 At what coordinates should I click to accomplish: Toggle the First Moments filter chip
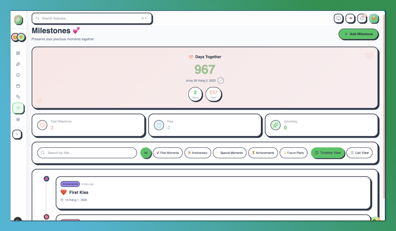[168, 153]
